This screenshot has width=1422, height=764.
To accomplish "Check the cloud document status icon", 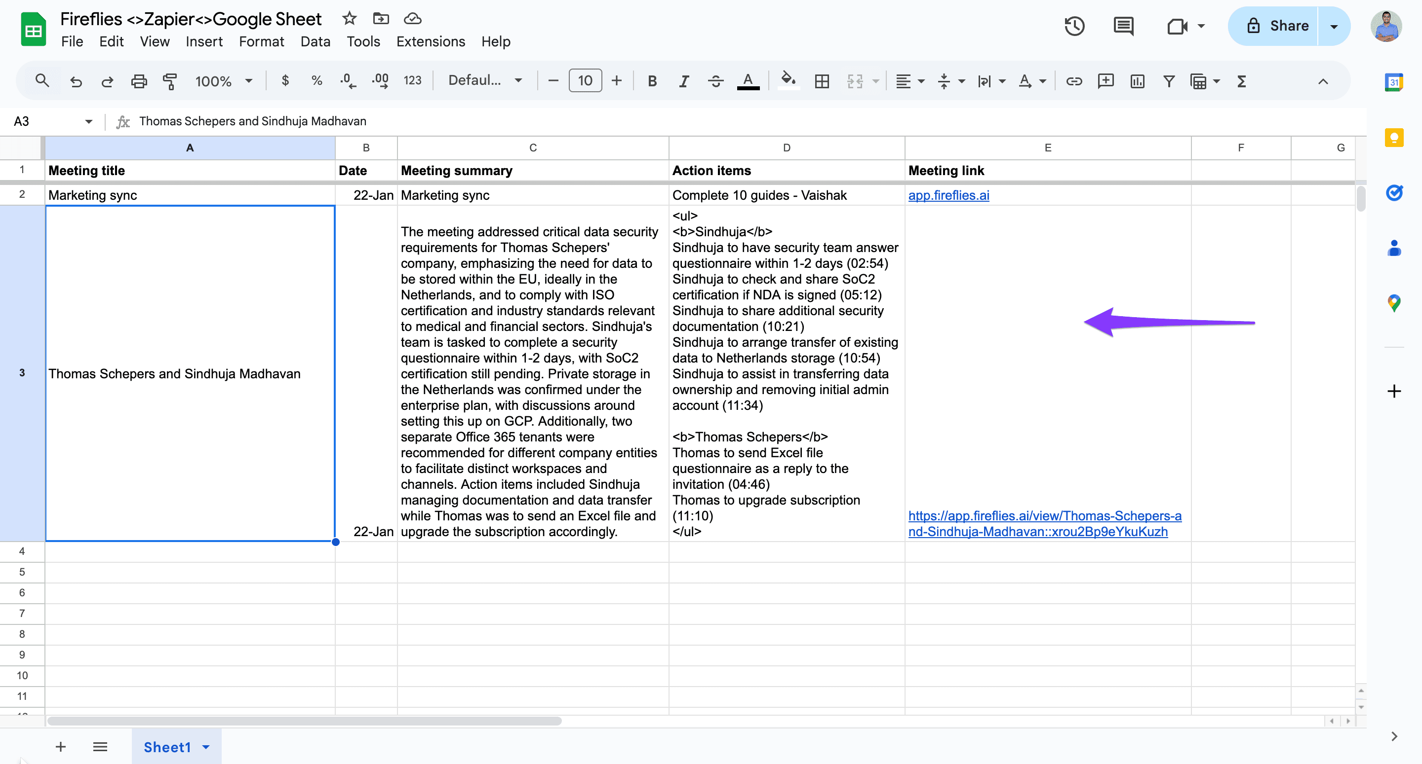I will tap(412, 19).
